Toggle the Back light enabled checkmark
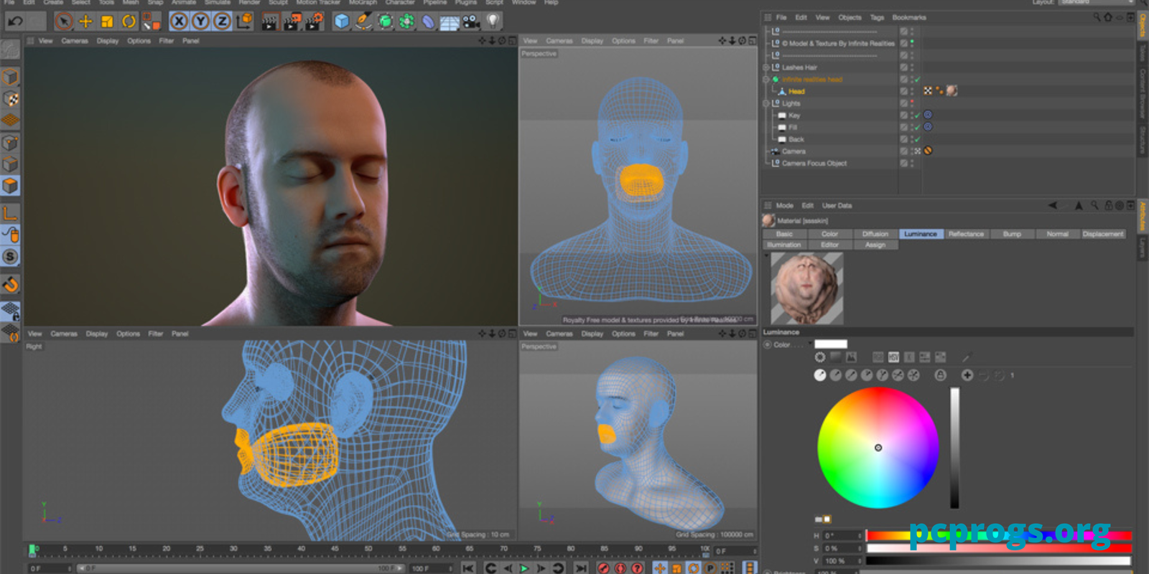Viewport: 1149px width, 574px height. pyautogui.click(x=918, y=139)
